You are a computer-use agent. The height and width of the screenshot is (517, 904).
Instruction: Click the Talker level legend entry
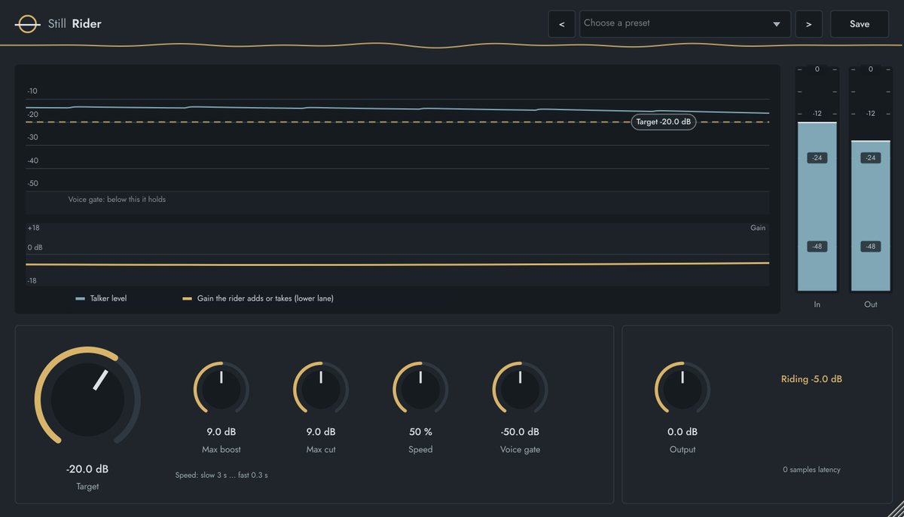tap(101, 298)
